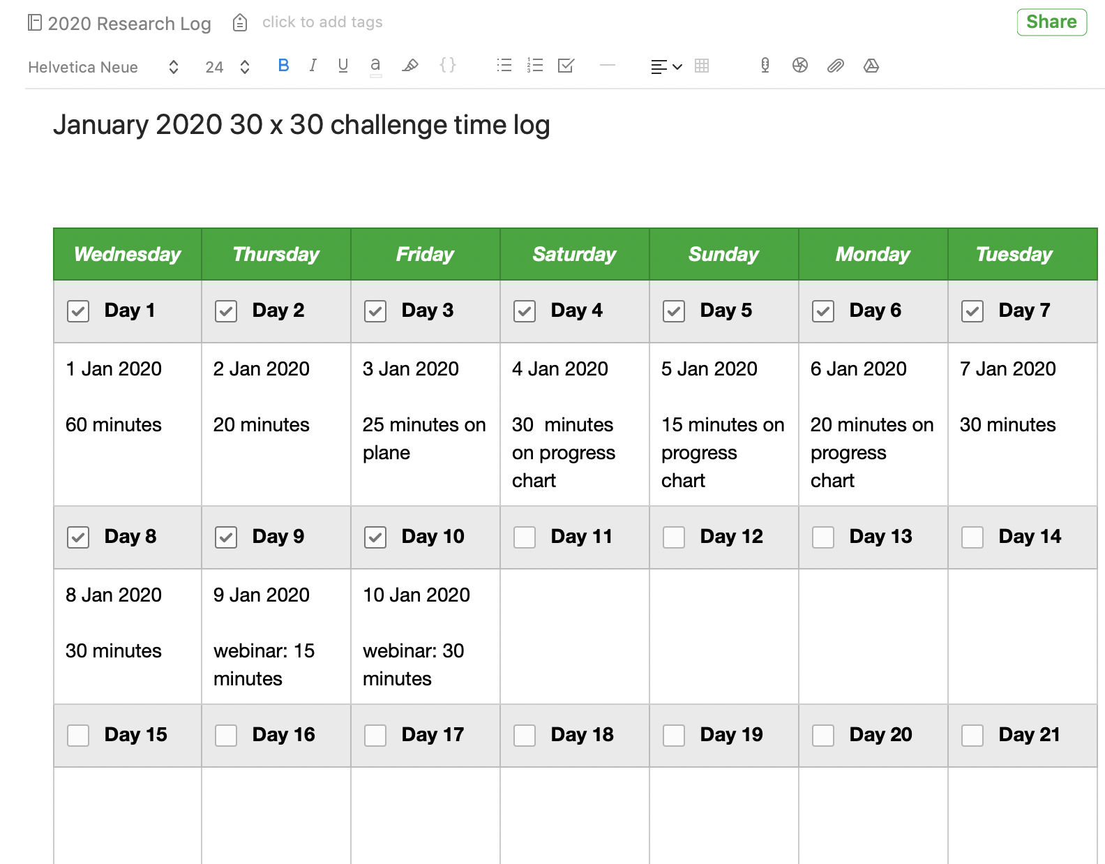This screenshot has width=1105, height=864.
Task: Click the text color button
Action: (x=375, y=66)
